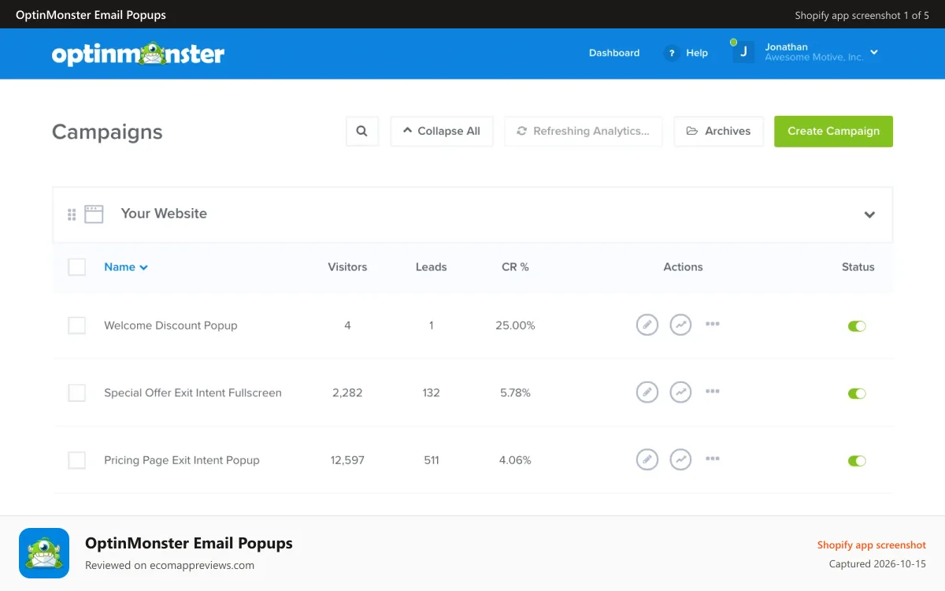Edit the Pricing Page Exit Intent Popup
The image size is (945, 591).
pos(647,459)
